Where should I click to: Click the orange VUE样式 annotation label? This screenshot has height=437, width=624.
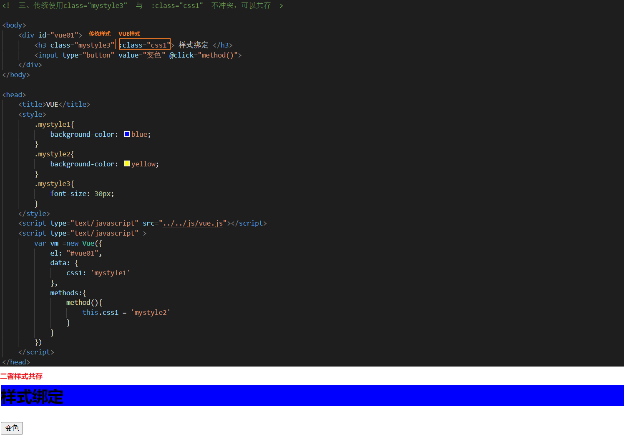pos(129,34)
